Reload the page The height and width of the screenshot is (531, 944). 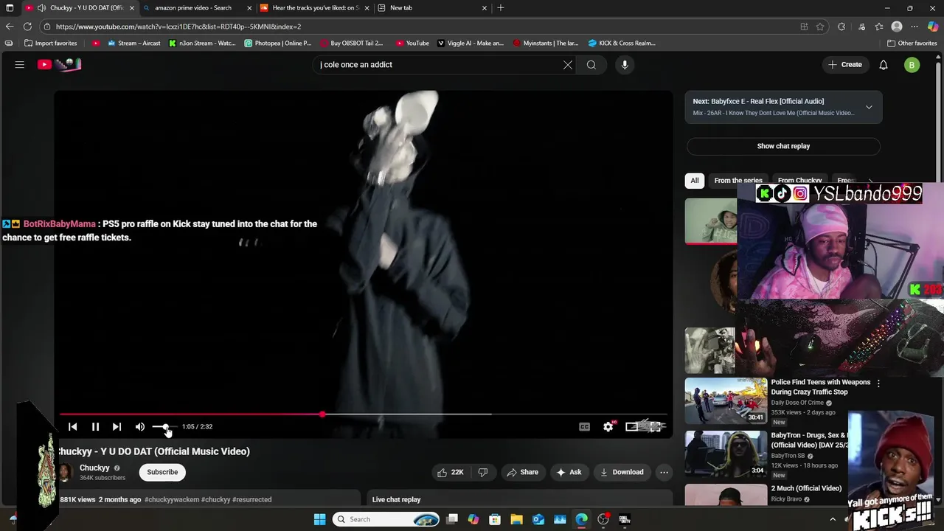[x=27, y=27]
